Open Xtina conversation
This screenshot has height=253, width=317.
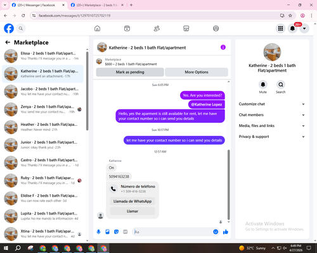(x=42, y=234)
